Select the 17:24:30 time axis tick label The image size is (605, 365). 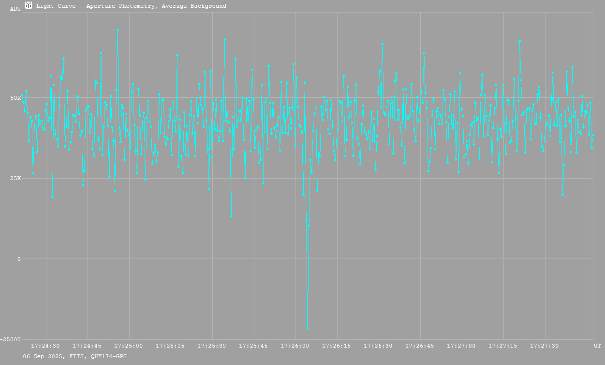click(x=45, y=346)
